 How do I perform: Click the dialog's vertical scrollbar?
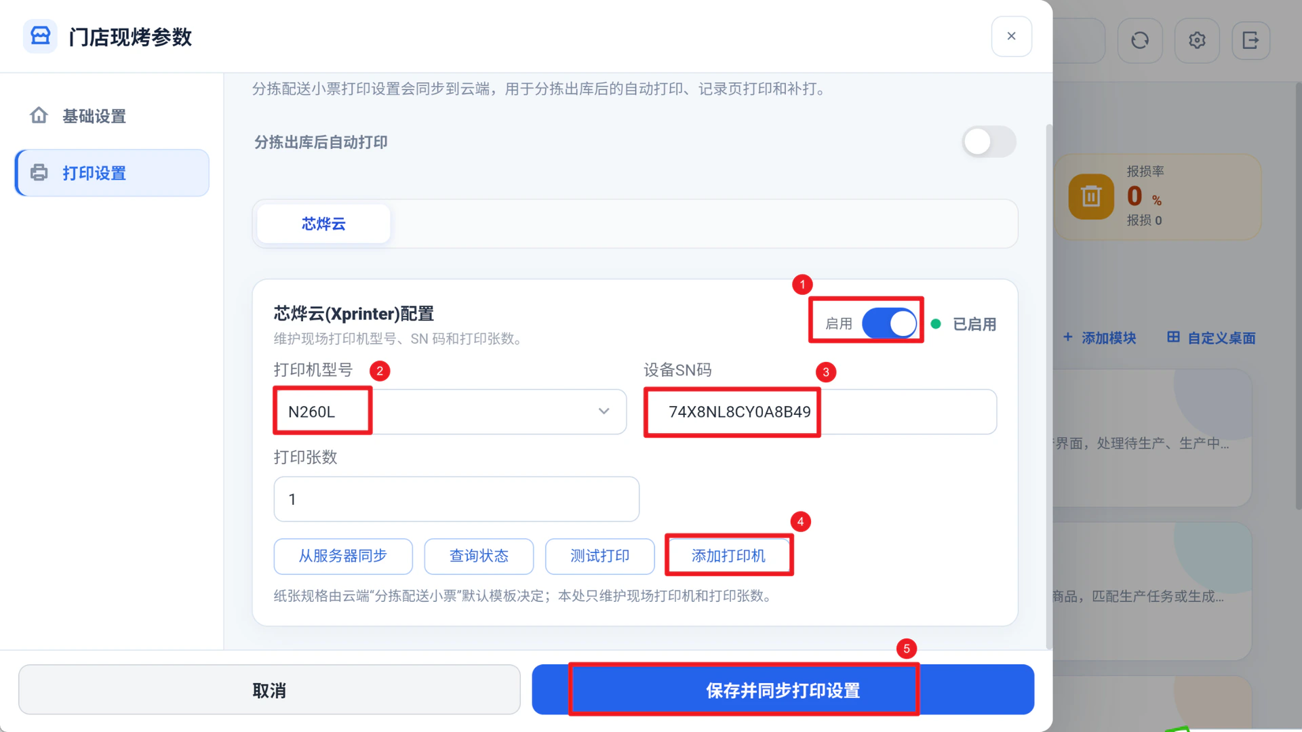pyautogui.click(x=1048, y=386)
